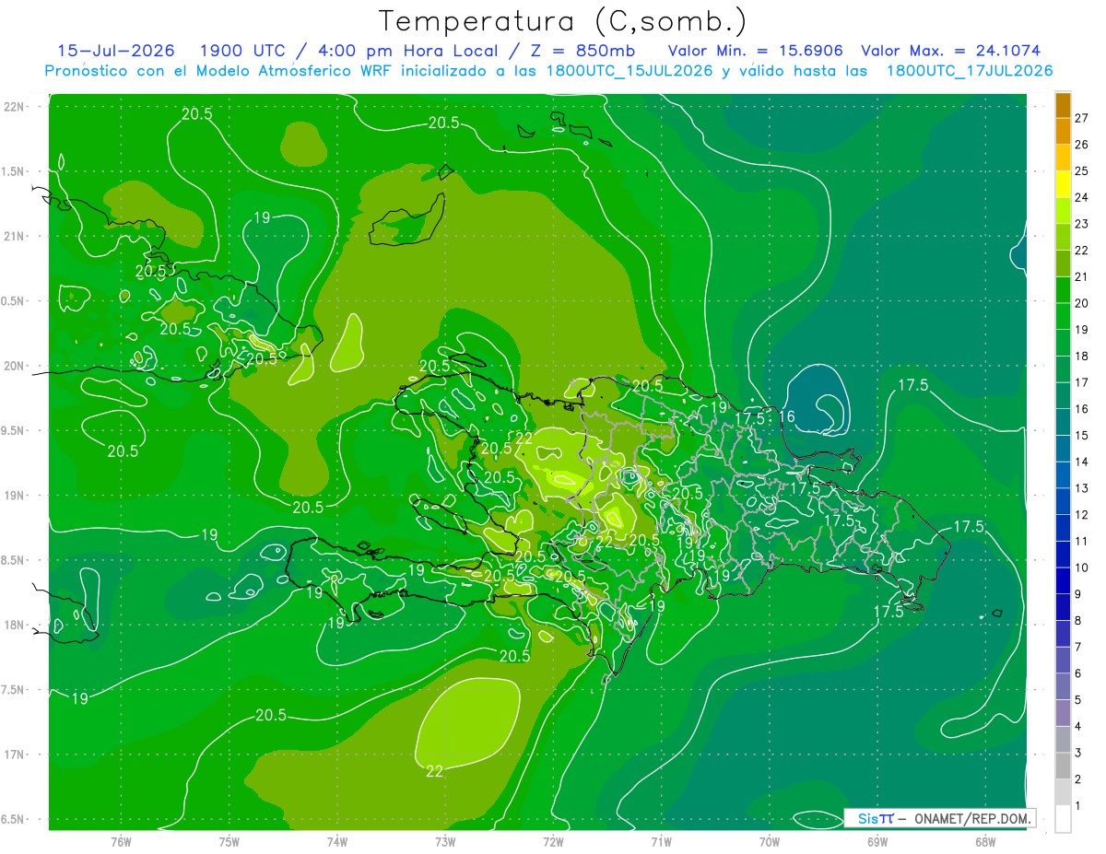Select "Valor Max. = 24.1074" text
This screenshot has height=854, width=1106.
point(950,51)
